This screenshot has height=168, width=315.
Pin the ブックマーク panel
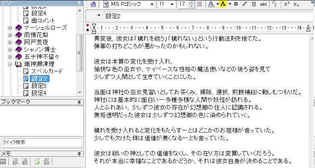pyautogui.click(x=79, y=102)
